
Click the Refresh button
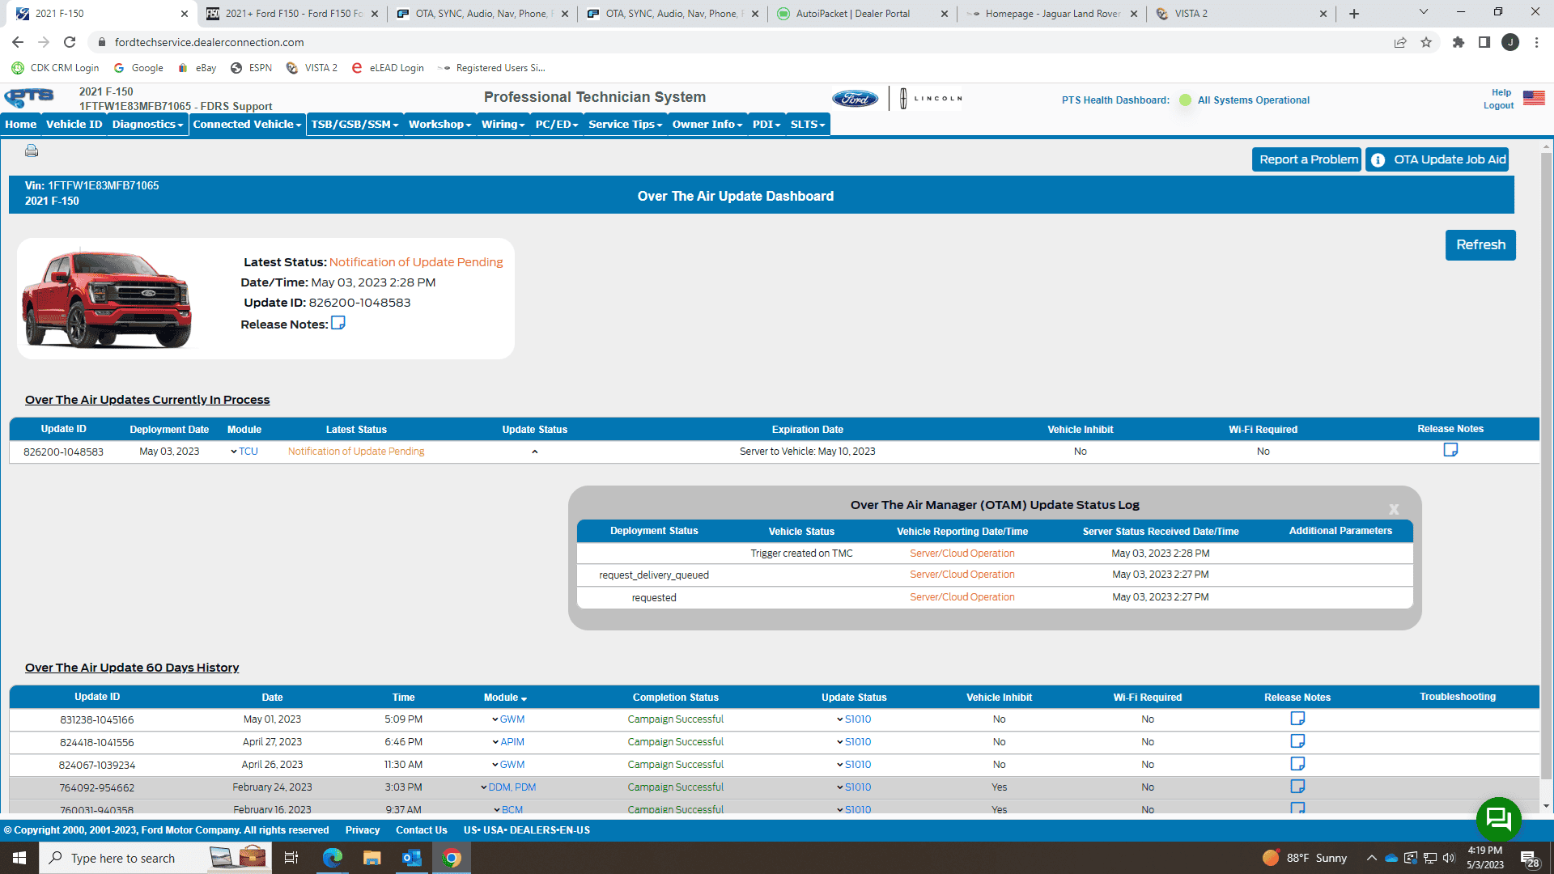coord(1480,245)
